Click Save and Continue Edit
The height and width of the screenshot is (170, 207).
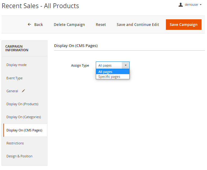pyautogui.click(x=138, y=25)
